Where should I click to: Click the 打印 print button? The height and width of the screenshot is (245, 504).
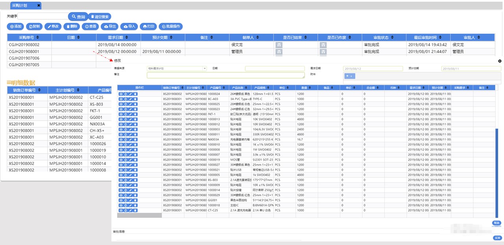pyautogui.click(x=148, y=26)
